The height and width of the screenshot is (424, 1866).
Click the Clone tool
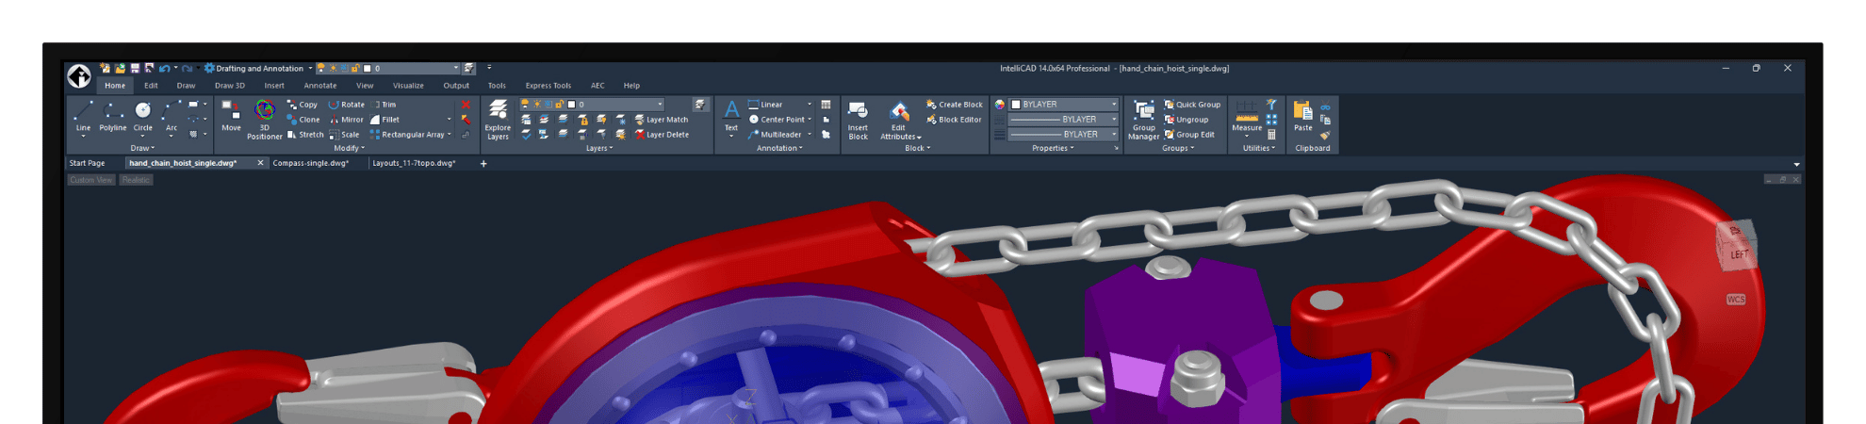[303, 120]
